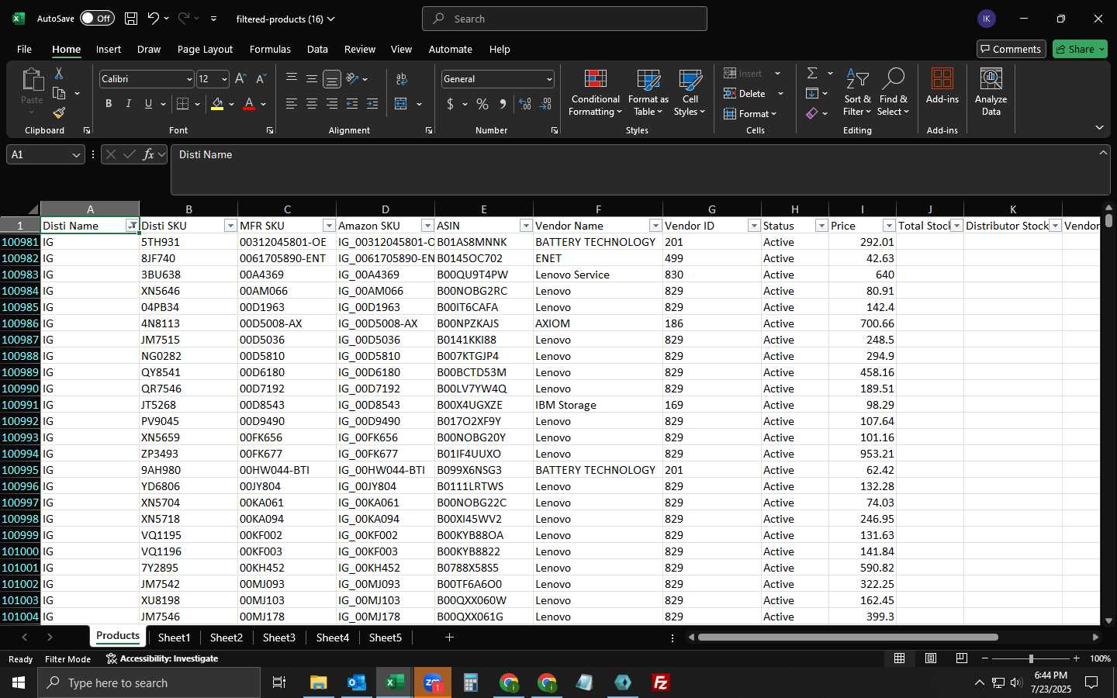Viewport: 1117px width, 698px height.
Task: Toggle Underline formatting
Action: (x=148, y=104)
